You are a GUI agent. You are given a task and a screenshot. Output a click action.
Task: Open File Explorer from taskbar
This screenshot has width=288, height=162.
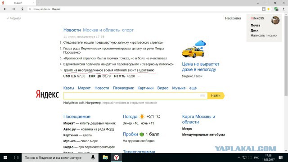coord(105,157)
